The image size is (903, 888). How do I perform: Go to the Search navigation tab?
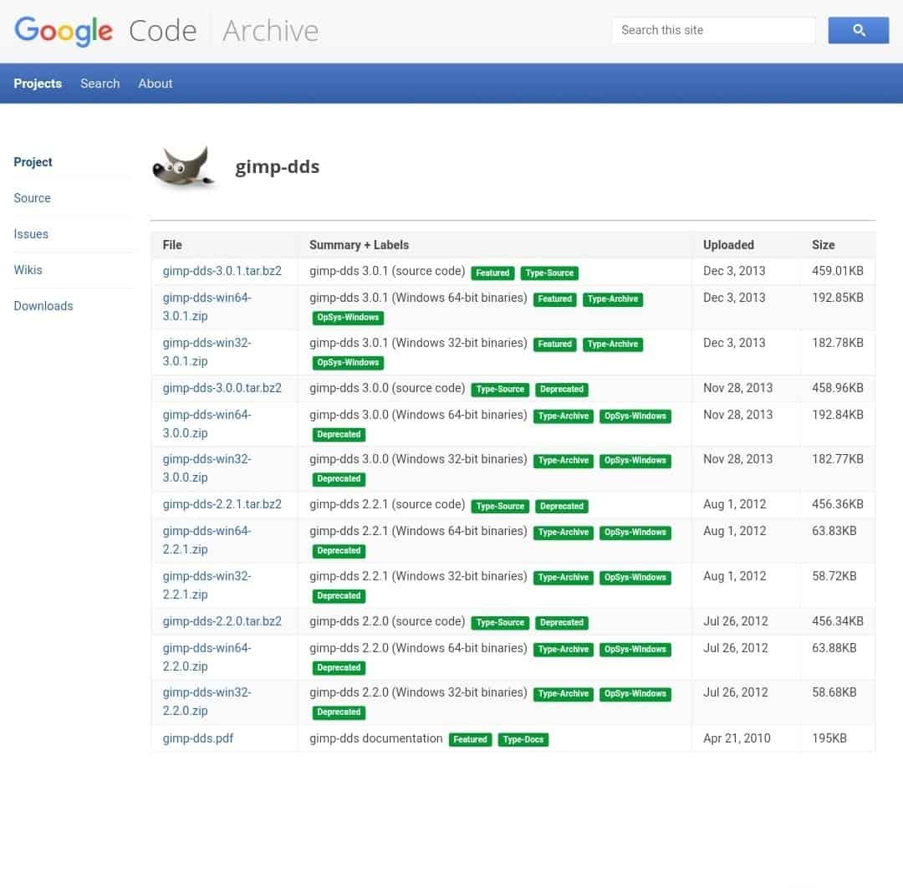[x=99, y=84]
